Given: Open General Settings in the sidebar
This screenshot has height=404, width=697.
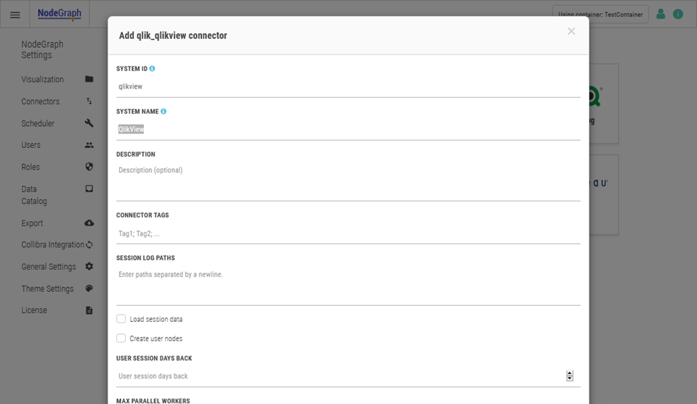Looking at the screenshot, I should point(49,266).
